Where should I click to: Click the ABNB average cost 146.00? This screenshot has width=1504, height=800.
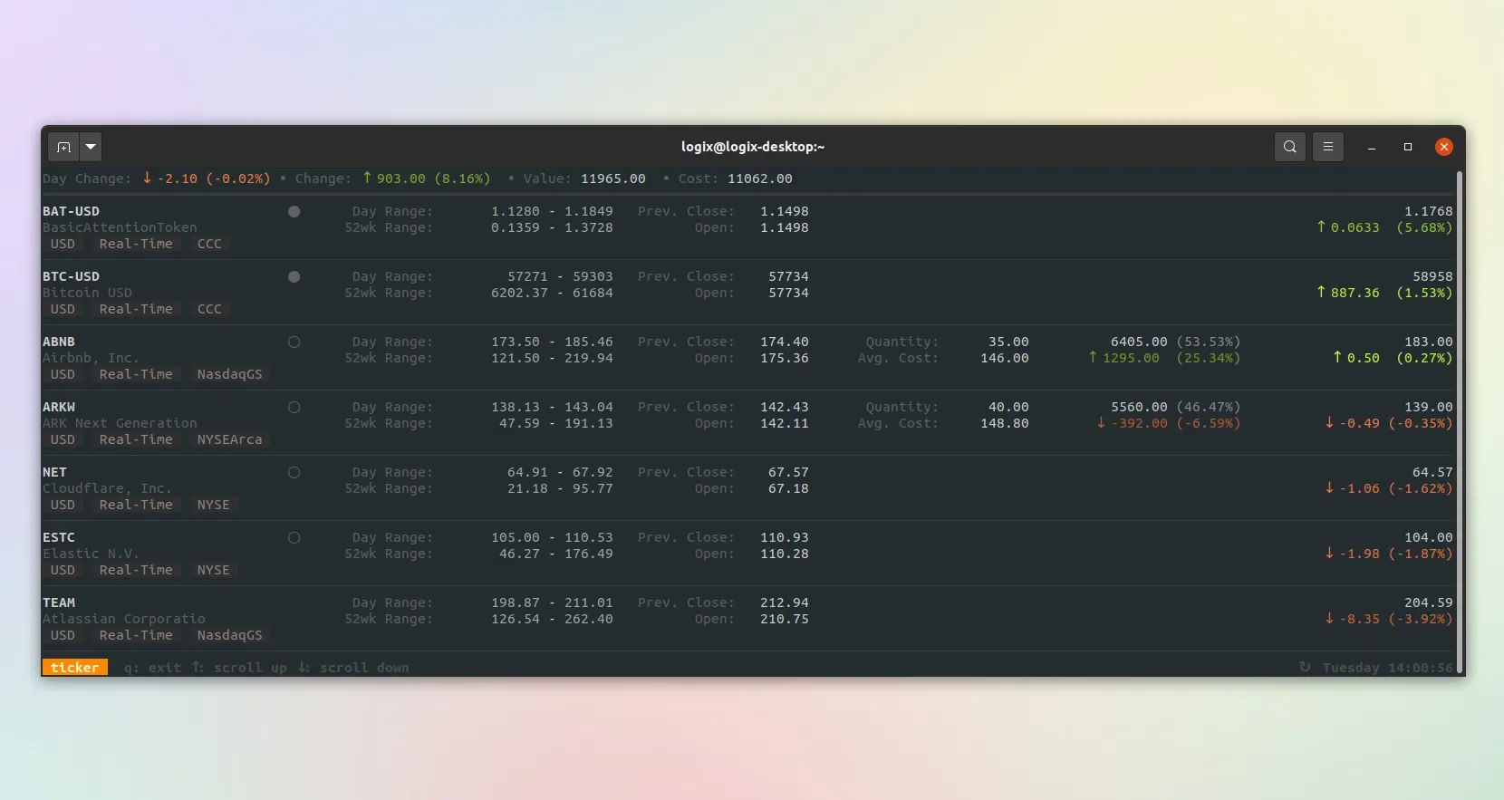tap(1005, 359)
